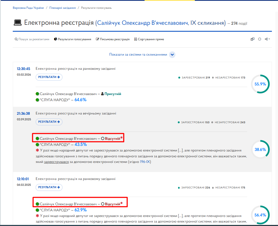Viewport: 278px width, 226px height.
Task: Click the pie chart icon in toolbar
Action: click(x=56, y=39)
